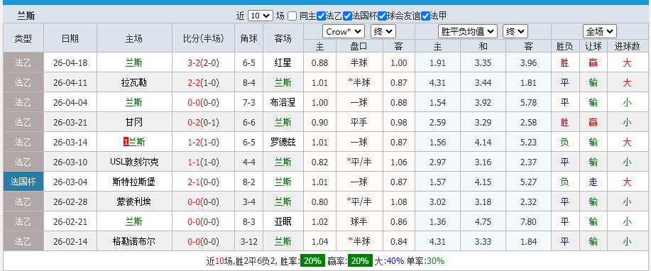Screen dimensions: 651x271
Task: Click the 蒙彼利埃 team link
Action: point(133,201)
